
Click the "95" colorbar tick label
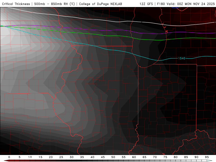[207, 157]
